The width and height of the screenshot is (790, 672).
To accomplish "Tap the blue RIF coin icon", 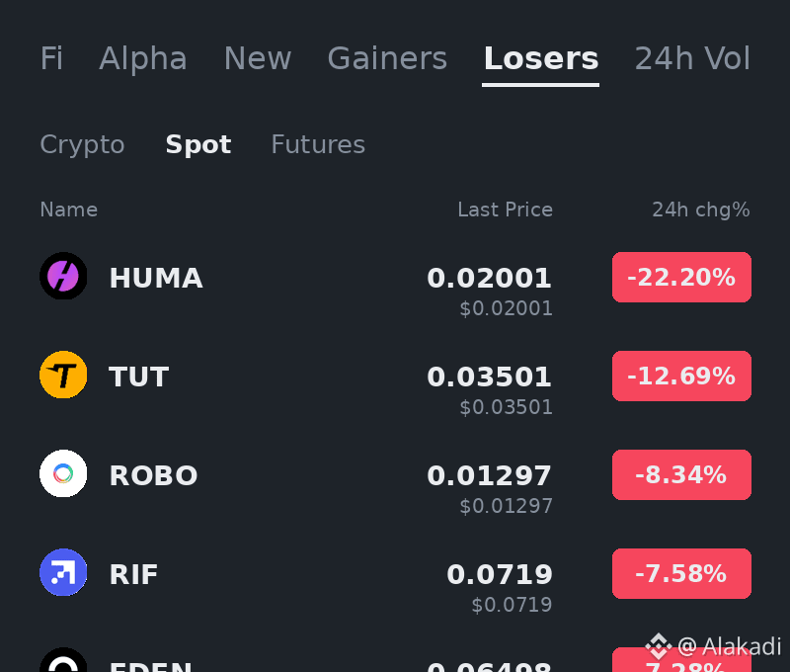I will [x=63, y=572].
